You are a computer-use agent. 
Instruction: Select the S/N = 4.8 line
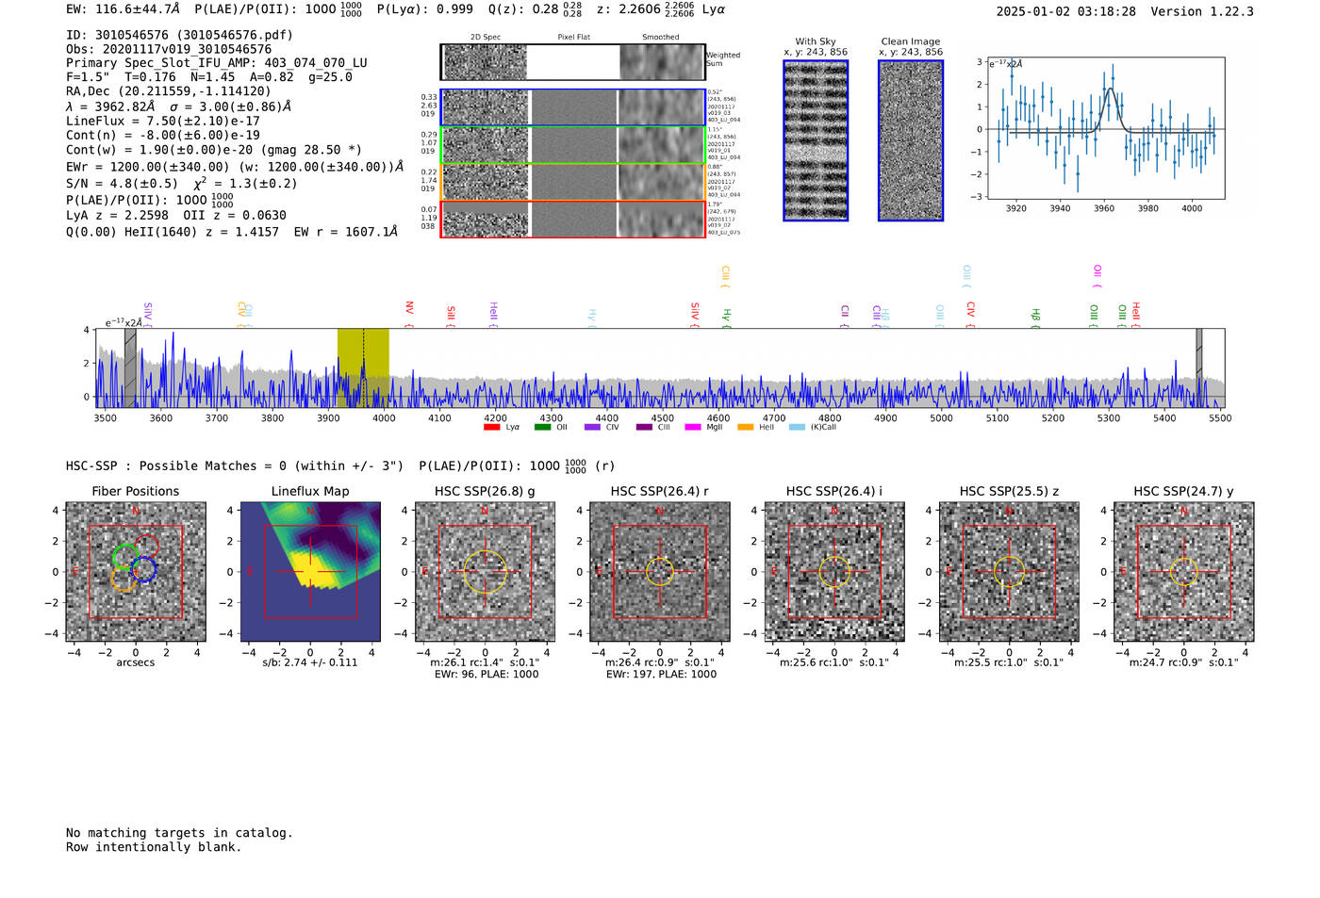[x=181, y=184]
